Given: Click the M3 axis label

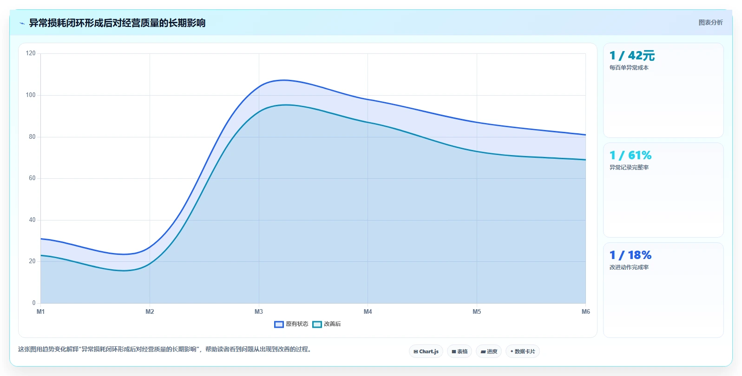Looking at the screenshot, I should [x=259, y=311].
